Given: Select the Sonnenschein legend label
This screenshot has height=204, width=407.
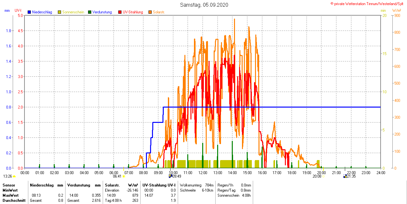Looking at the screenshot, I should pos(73,12).
